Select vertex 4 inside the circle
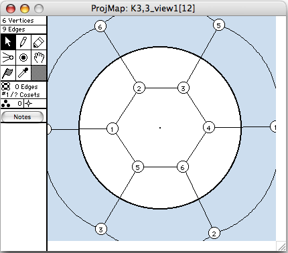The image size is (288, 253). point(209,128)
